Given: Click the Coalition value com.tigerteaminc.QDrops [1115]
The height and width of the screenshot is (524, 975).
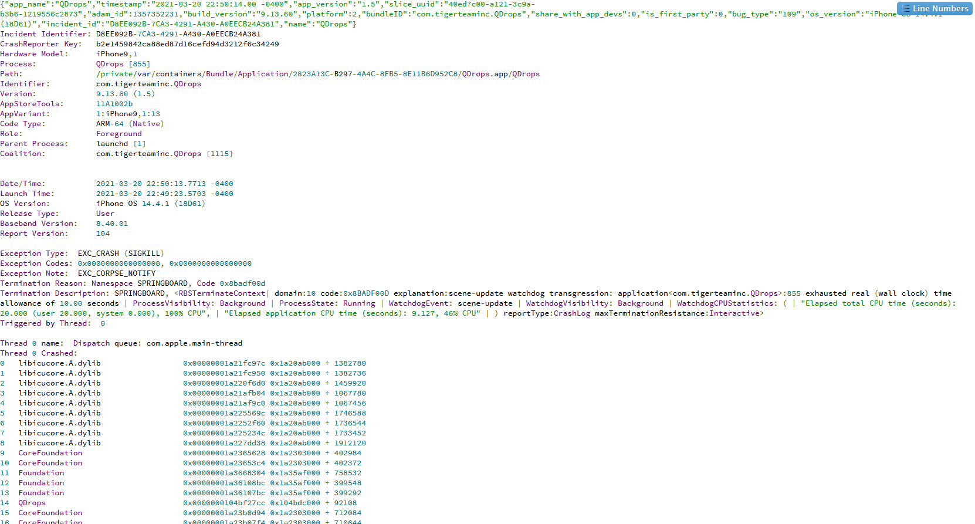Looking at the screenshot, I should 164,154.
